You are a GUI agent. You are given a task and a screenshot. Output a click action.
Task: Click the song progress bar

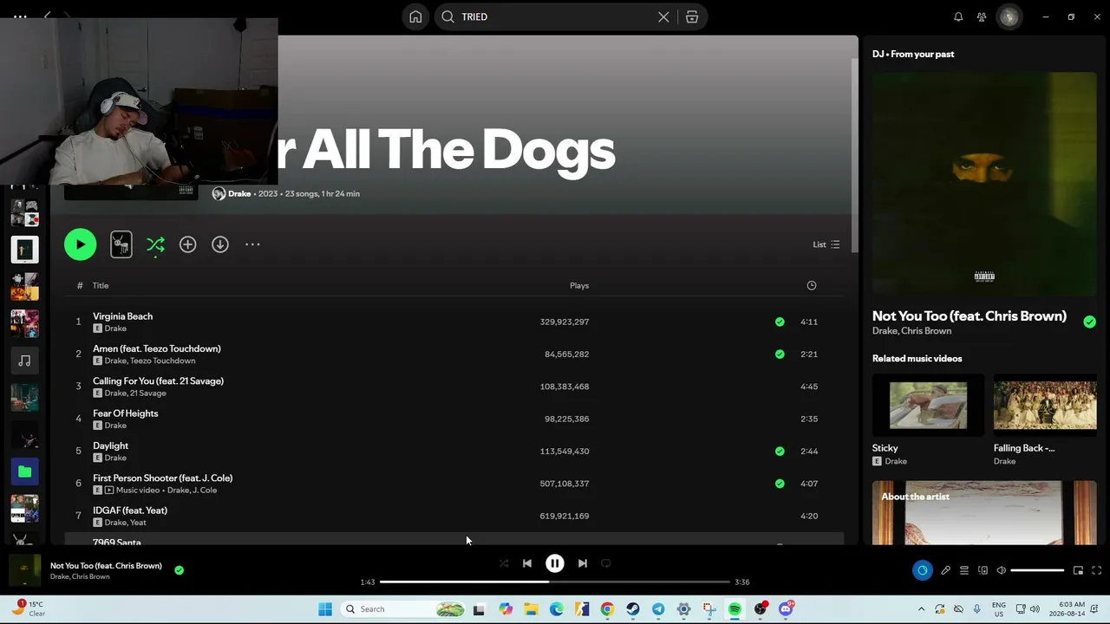(x=555, y=582)
